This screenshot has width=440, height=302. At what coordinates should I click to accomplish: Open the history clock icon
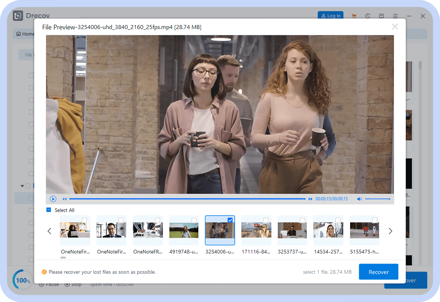coord(368,16)
